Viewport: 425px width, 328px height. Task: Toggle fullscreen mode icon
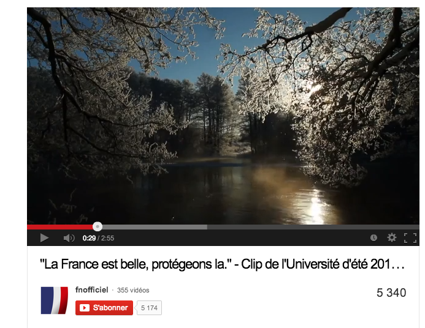click(x=410, y=238)
